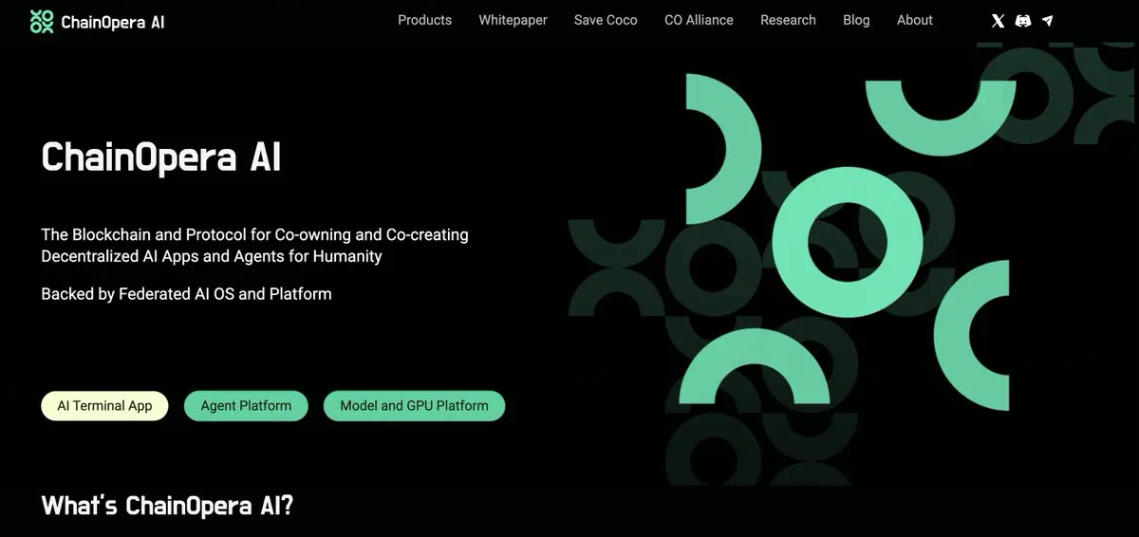Click the Agent Platform button
The image size is (1139, 537).
coord(246,406)
